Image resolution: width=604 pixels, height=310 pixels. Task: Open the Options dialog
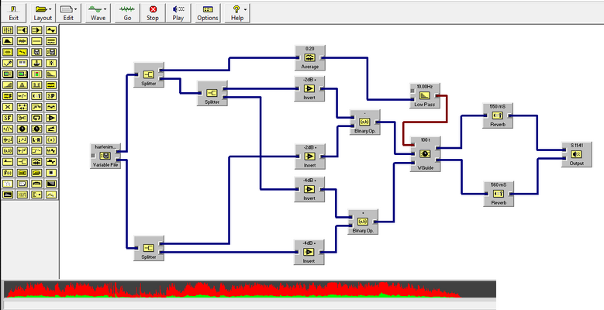208,13
